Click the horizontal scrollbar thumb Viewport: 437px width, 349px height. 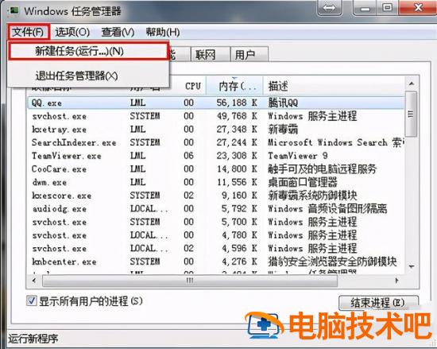(190, 281)
